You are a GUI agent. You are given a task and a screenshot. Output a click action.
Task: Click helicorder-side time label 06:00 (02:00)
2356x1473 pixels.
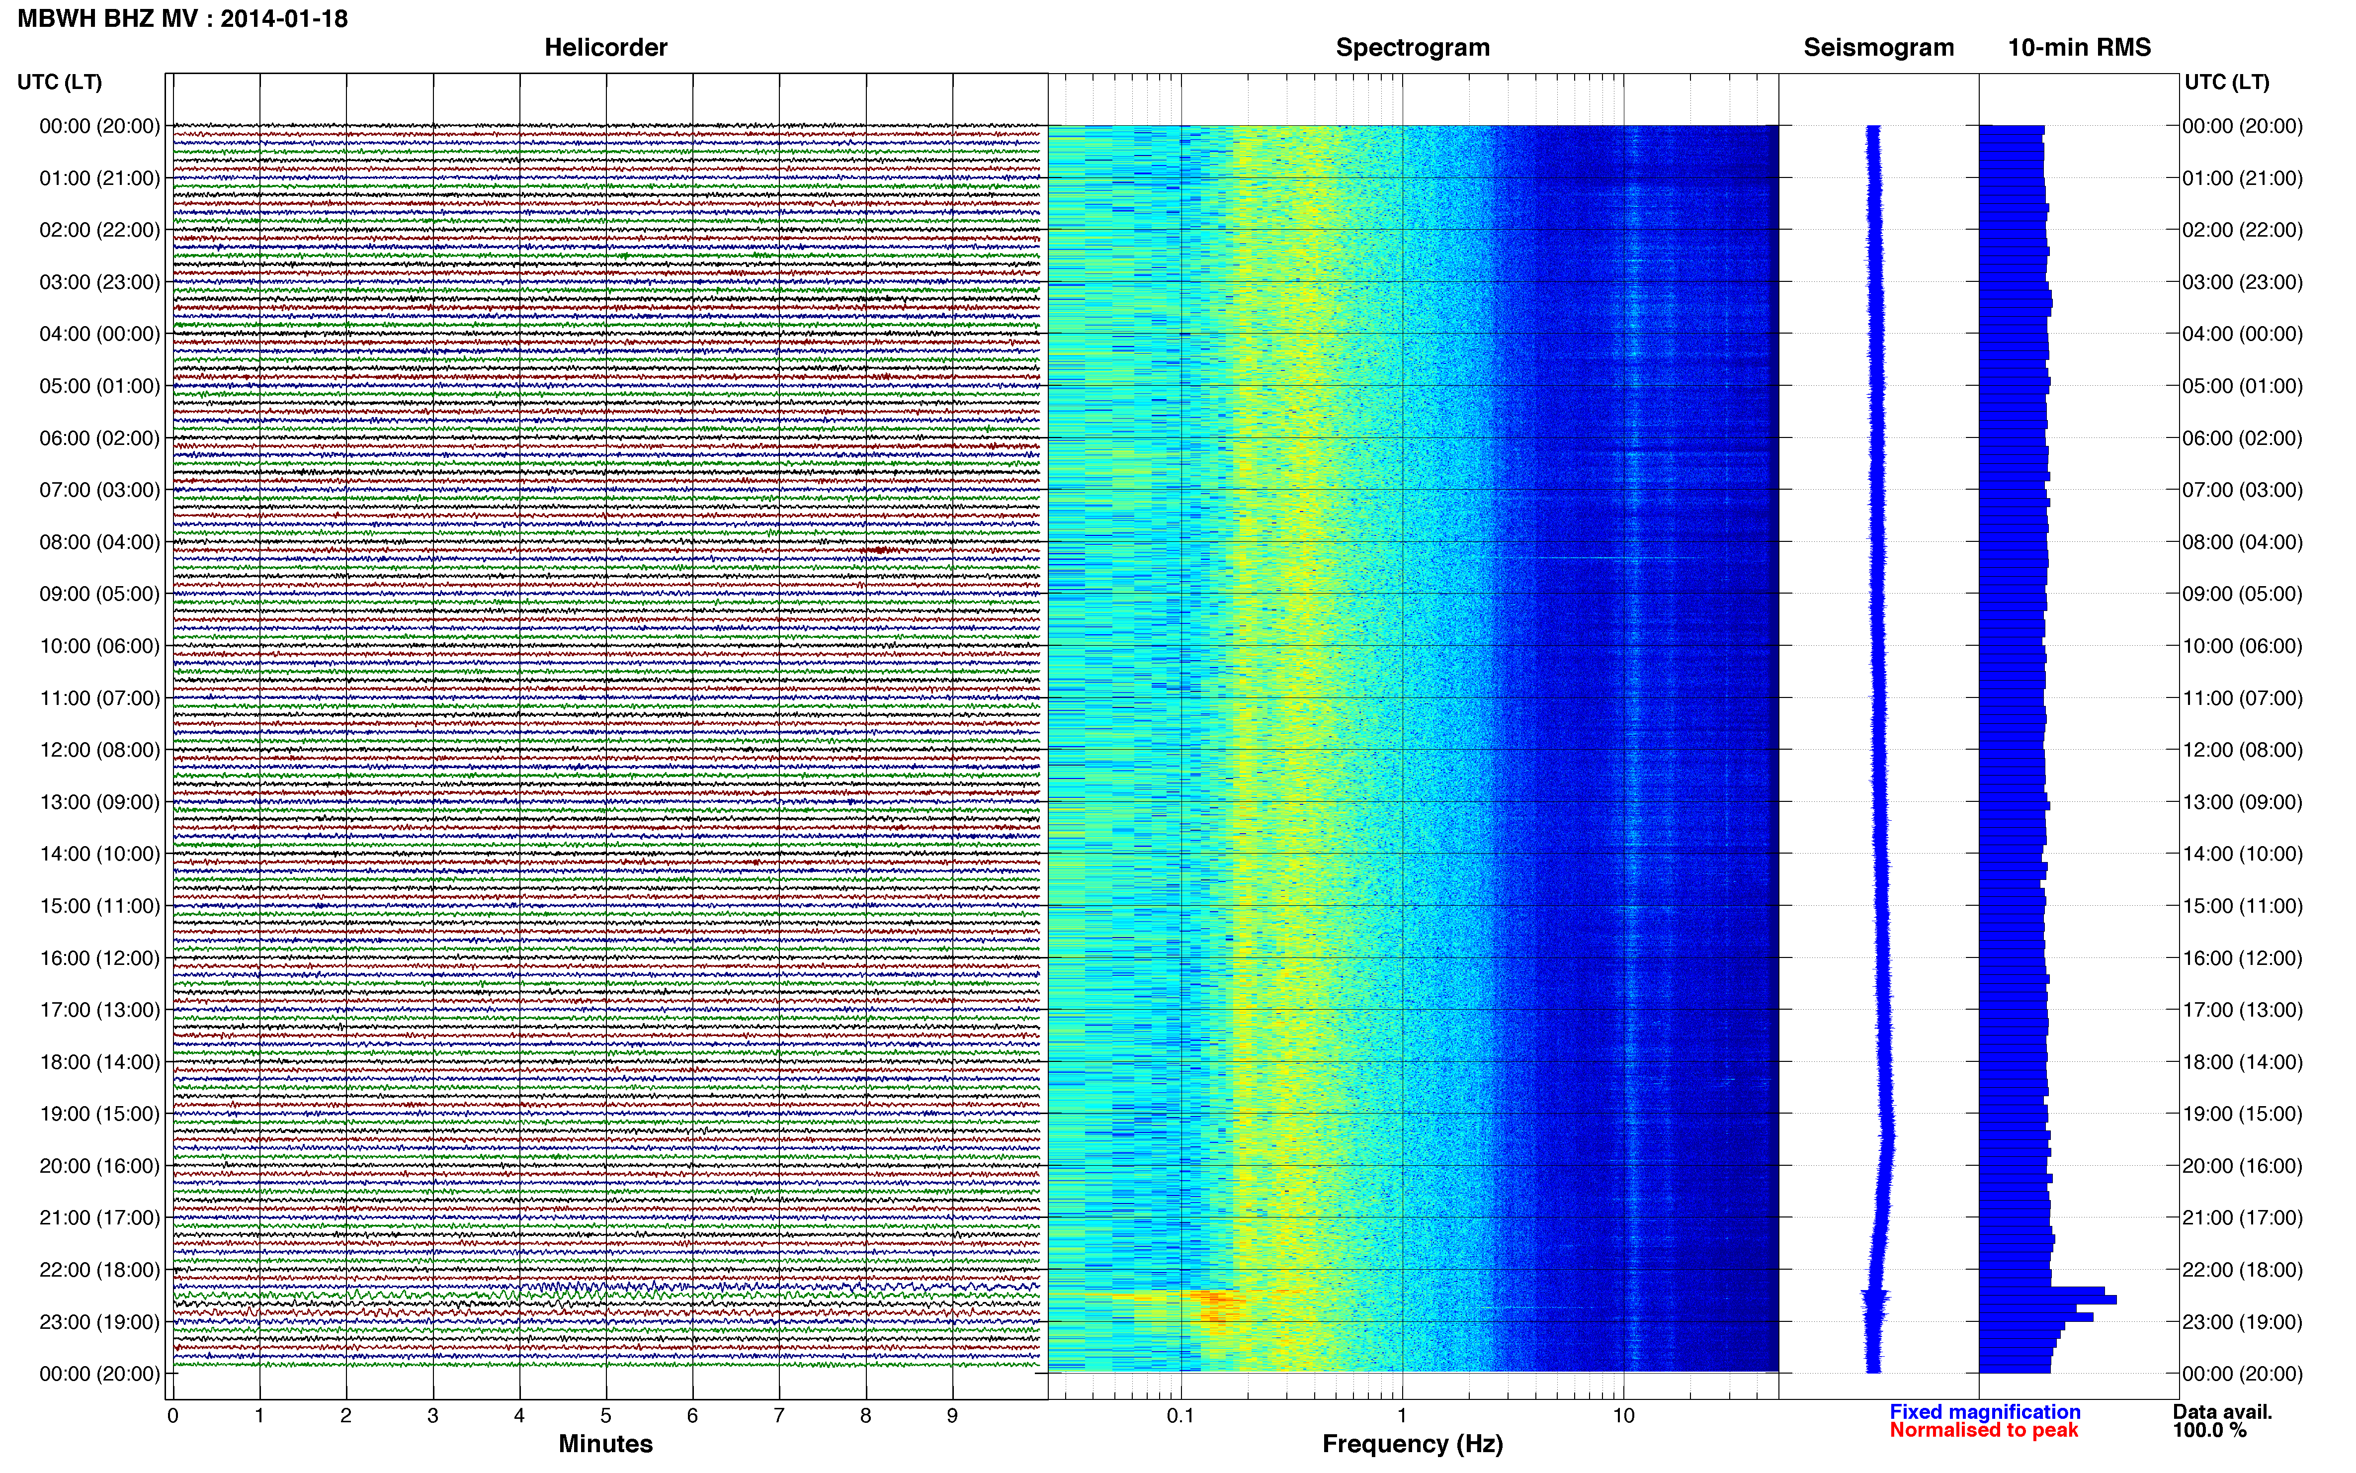tap(99, 438)
